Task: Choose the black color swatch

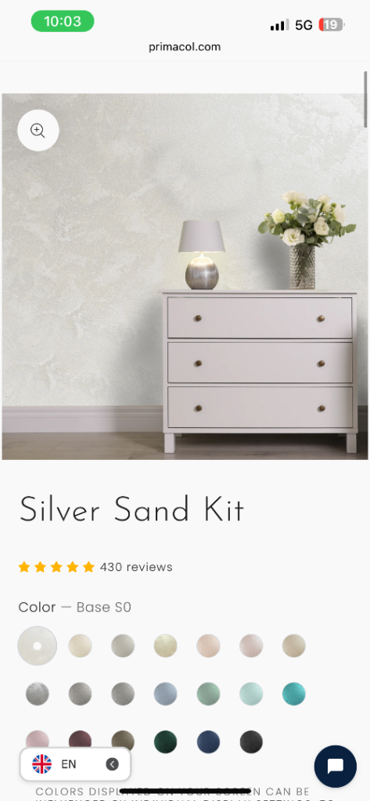Action: click(251, 742)
